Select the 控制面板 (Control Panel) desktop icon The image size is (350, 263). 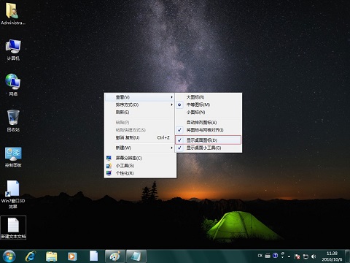coord(13,157)
